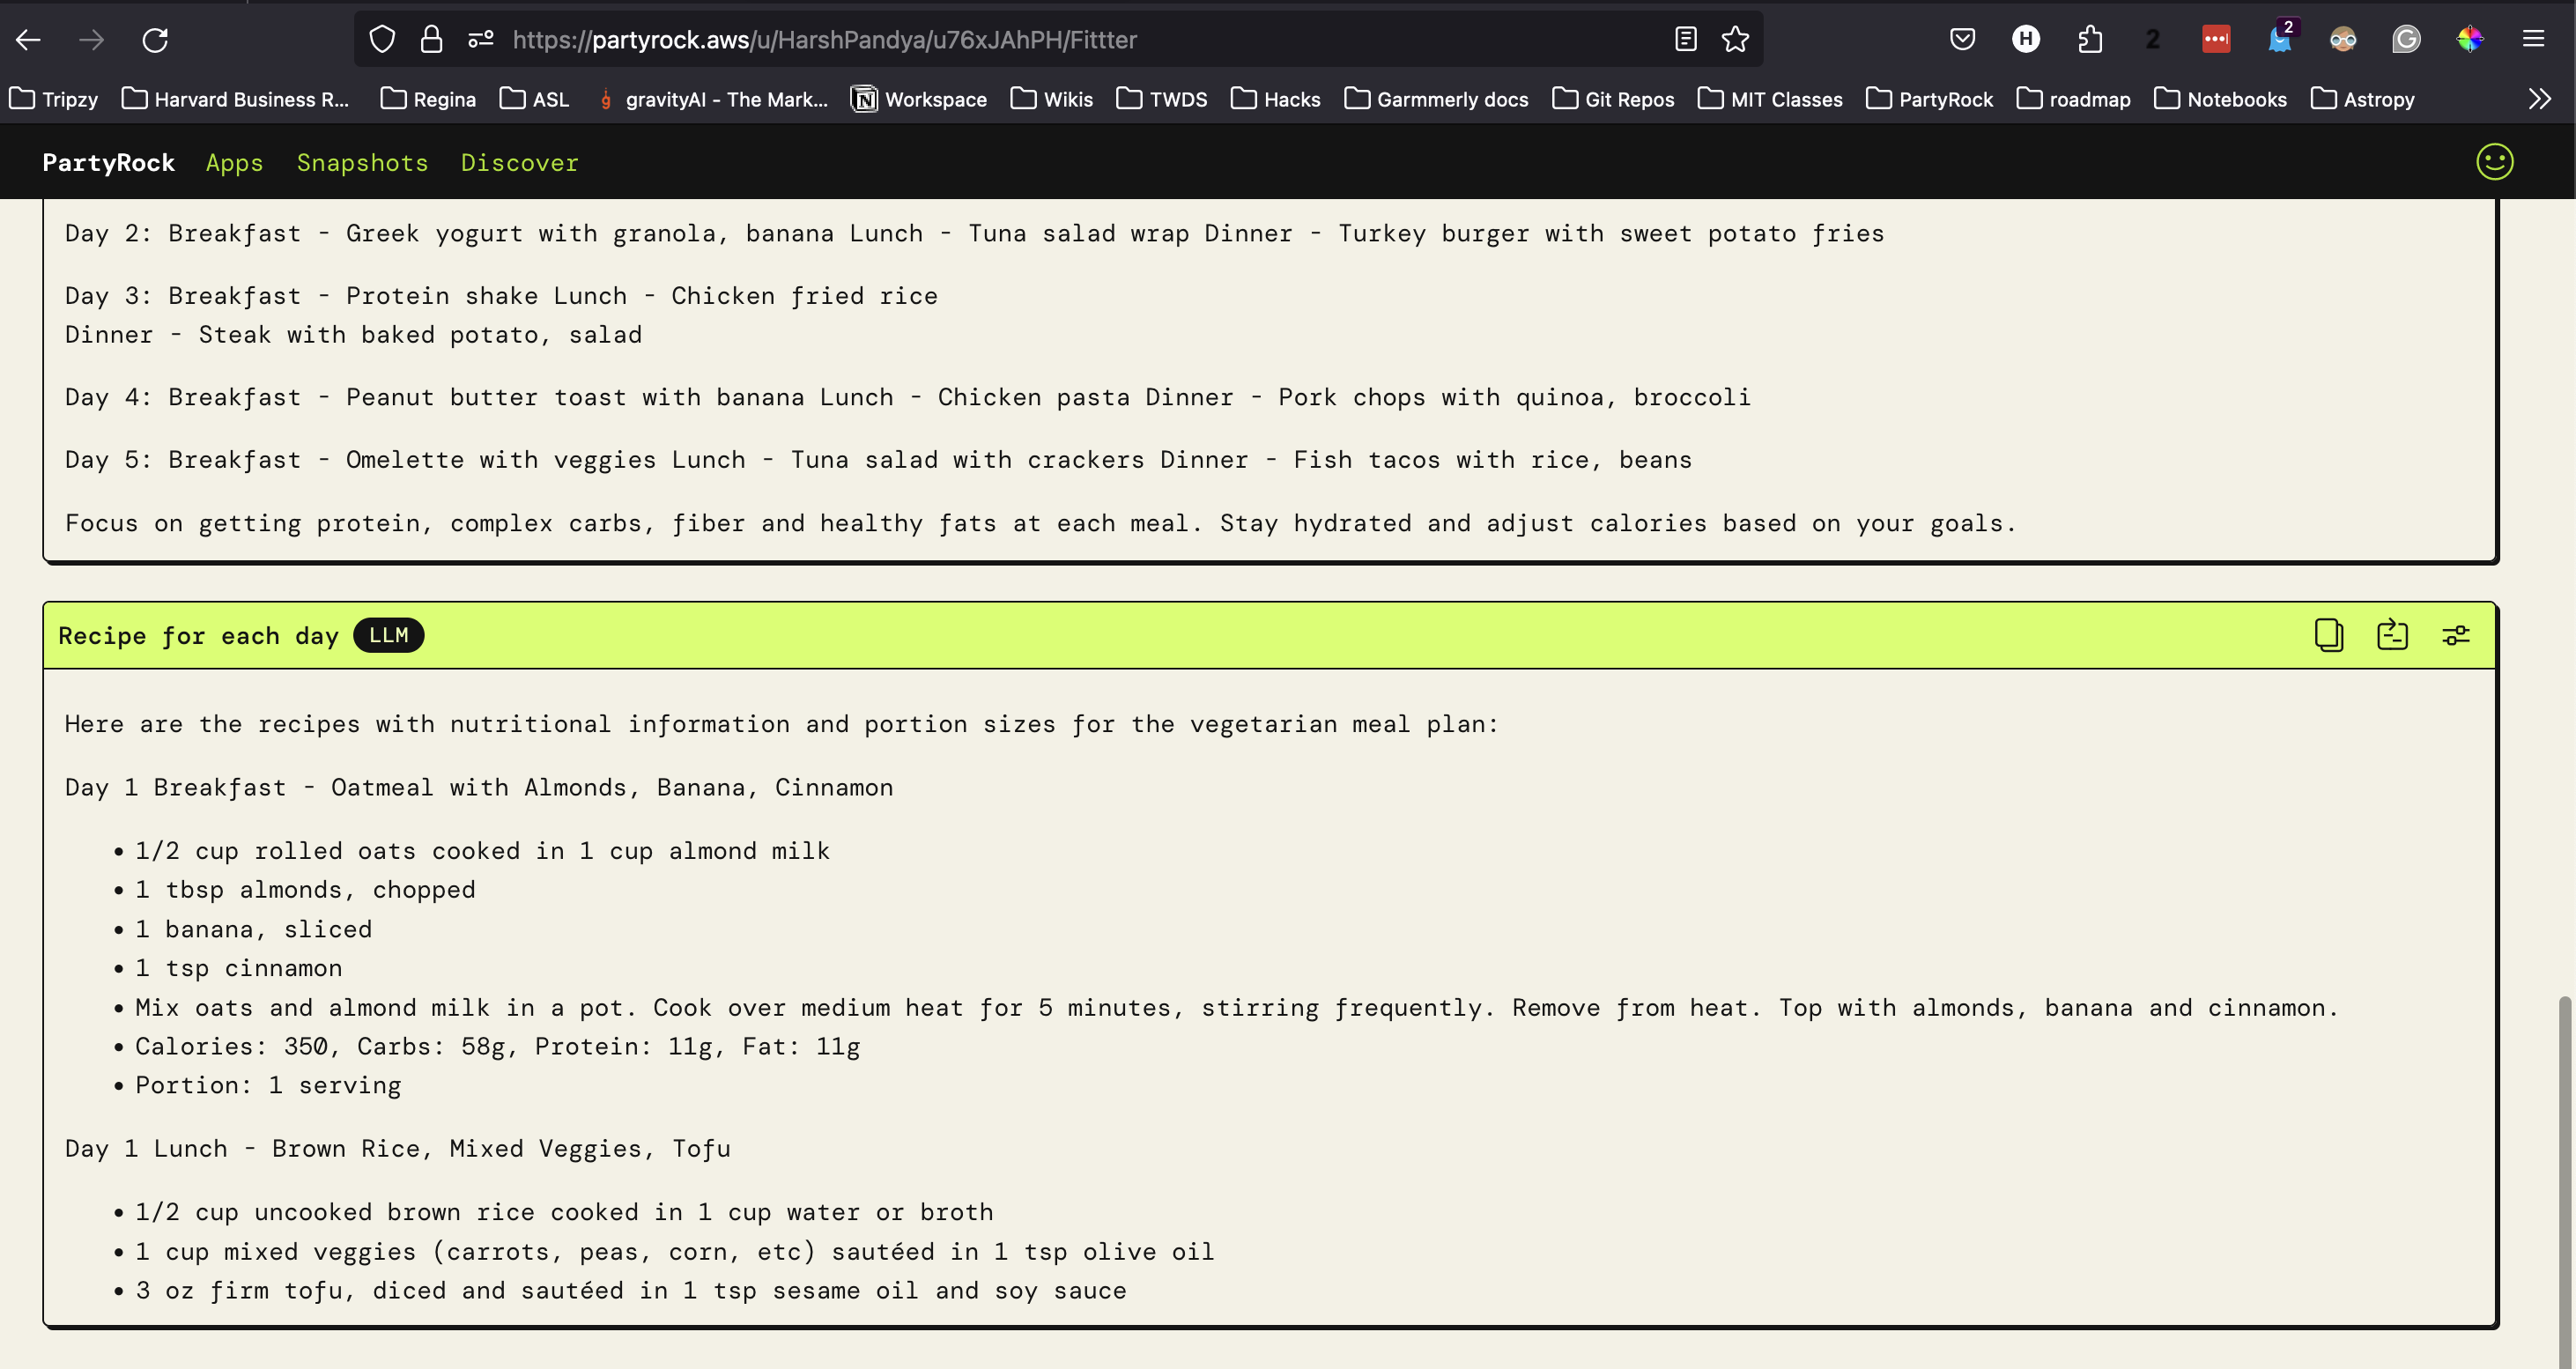Go to the Discover tab
This screenshot has width=2576, height=1369.
[x=519, y=163]
